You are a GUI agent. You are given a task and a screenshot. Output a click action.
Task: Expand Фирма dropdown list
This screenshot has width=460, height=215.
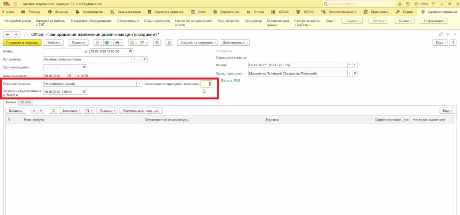click(x=350, y=65)
